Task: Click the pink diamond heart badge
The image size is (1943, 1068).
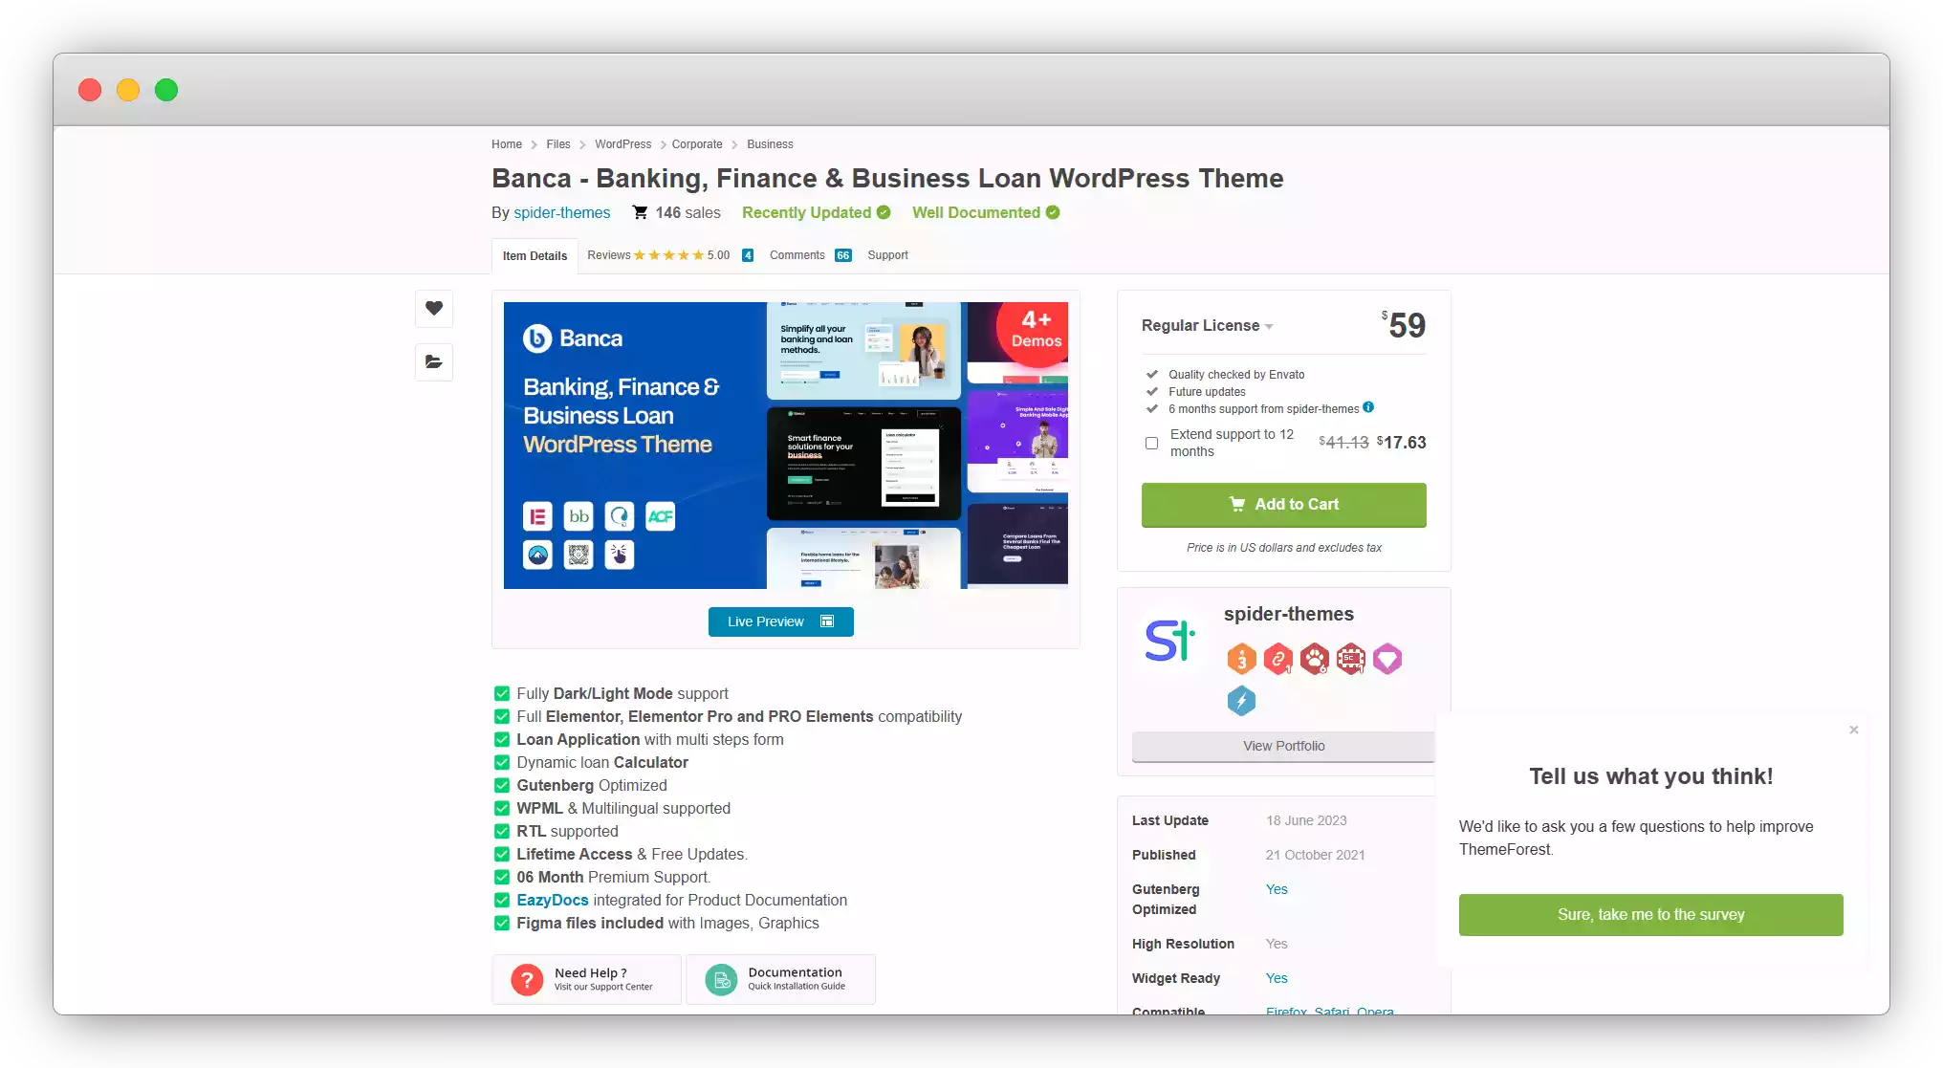Action: (x=1387, y=659)
